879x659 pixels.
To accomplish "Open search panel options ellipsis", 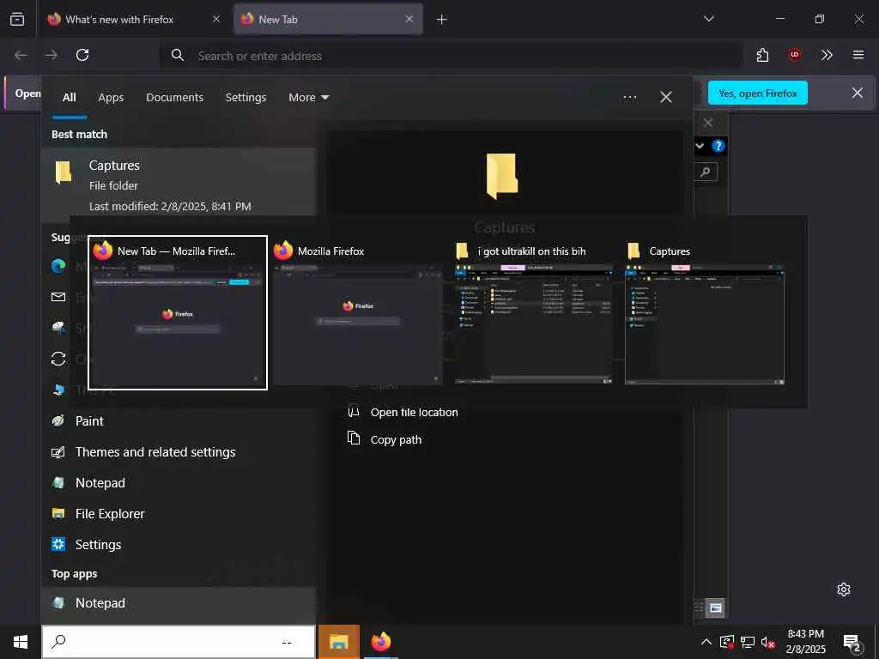I will point(630,98).
